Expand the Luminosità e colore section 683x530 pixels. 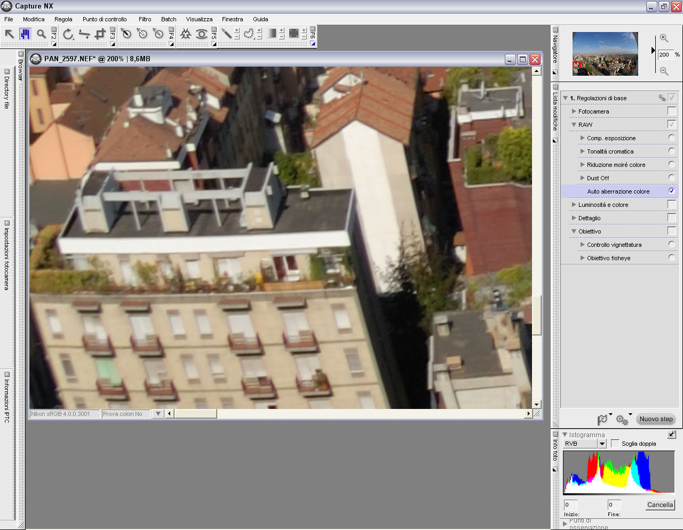574,205
